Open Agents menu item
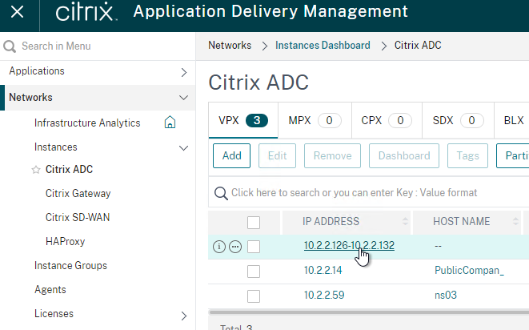Screen dimensions: 529x330 click(50, 290)
